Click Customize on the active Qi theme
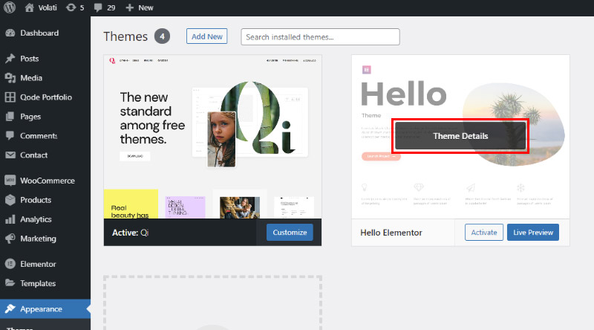 (x=290, y=232)
